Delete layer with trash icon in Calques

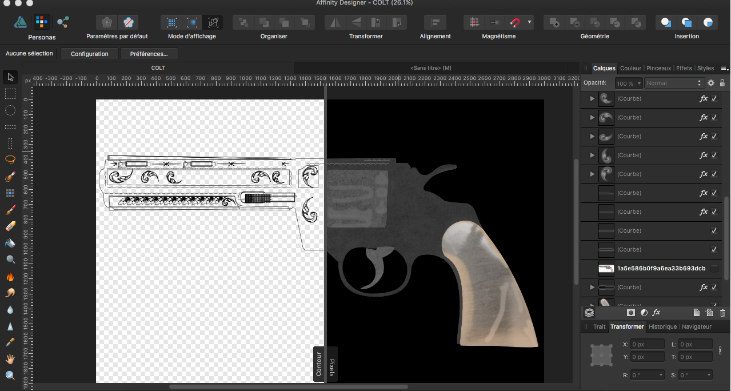point(722,313)
